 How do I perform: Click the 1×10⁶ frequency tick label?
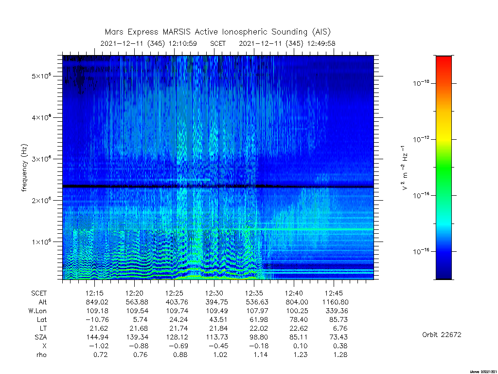coord(41,242)
